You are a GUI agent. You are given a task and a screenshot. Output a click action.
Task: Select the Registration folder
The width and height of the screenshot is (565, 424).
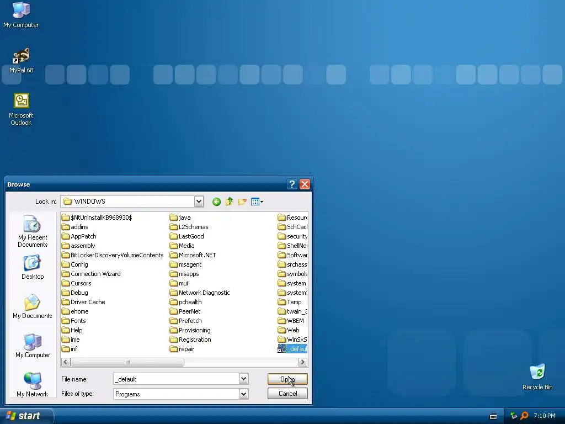190,340
